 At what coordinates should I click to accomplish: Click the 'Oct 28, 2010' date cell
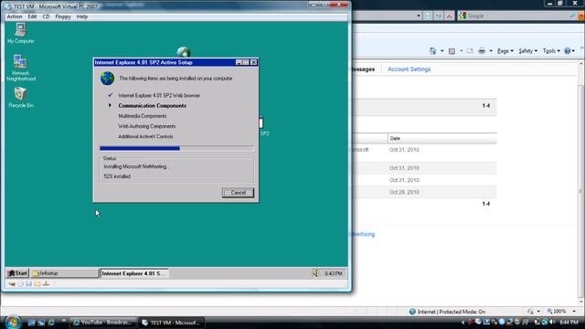(404, 192)
